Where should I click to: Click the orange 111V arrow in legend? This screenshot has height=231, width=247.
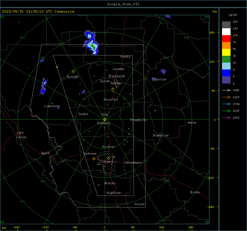(226, 97)
